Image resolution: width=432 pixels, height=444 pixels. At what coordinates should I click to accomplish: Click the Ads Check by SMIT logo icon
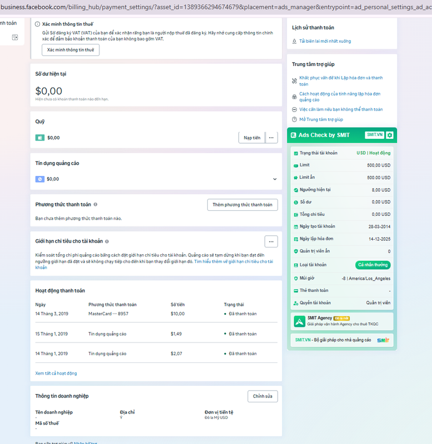click(x=294, y=135)
